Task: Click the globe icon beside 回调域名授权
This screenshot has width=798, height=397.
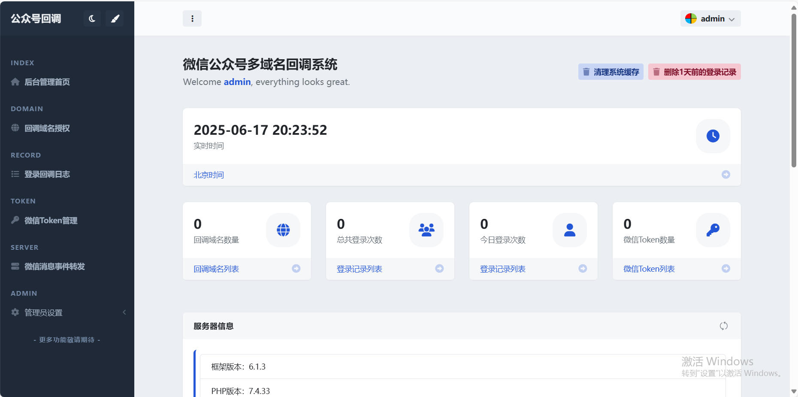Action: 15,127
